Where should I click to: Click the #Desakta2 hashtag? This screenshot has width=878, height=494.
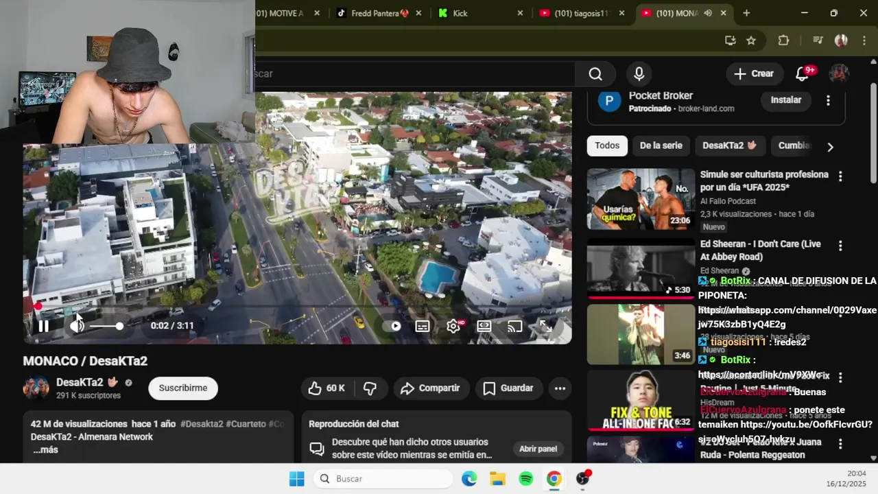(202, 424)
